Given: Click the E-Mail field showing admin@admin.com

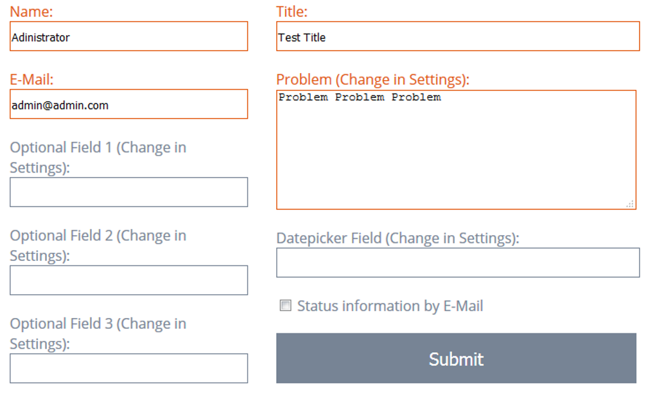Looking at the screenshot, I should pos(128,105).
